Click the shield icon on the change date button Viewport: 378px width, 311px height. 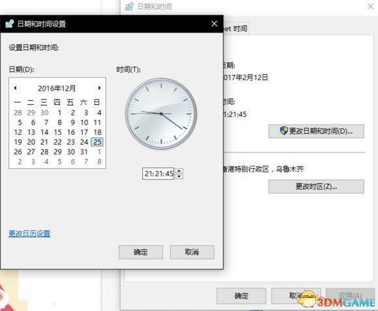283,130
